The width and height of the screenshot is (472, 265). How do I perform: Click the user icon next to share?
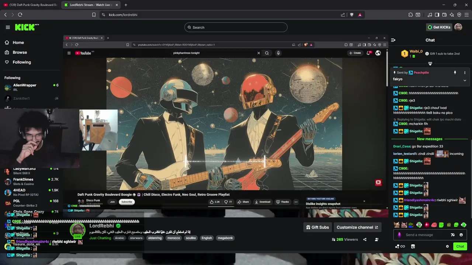(x=376, y=239)
